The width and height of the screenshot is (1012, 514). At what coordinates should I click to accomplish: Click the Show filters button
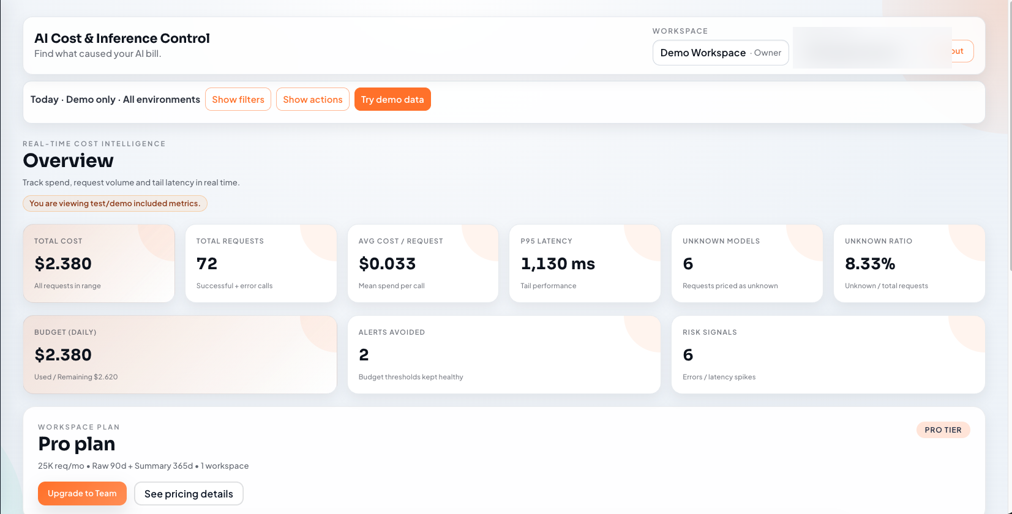(x=238, y=99)
